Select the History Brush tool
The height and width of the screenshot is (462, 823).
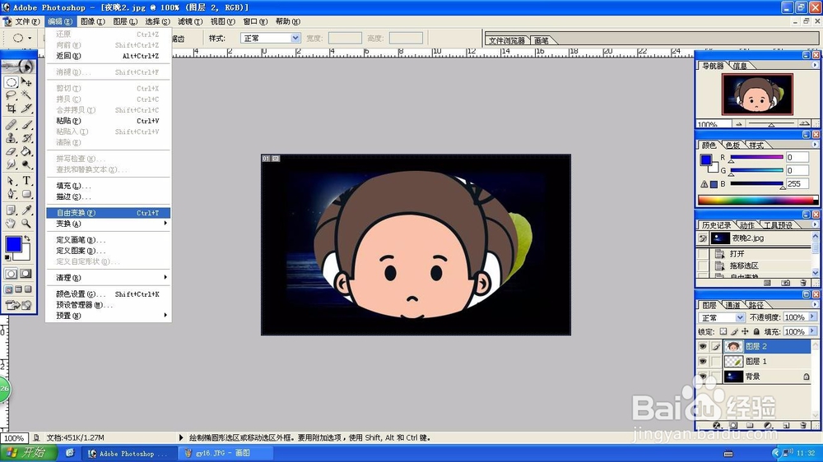26,138
